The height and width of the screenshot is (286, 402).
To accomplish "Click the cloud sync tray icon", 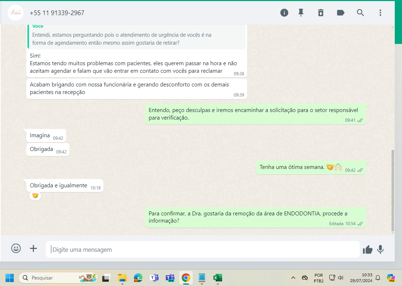I will click(x=305, y=278).
